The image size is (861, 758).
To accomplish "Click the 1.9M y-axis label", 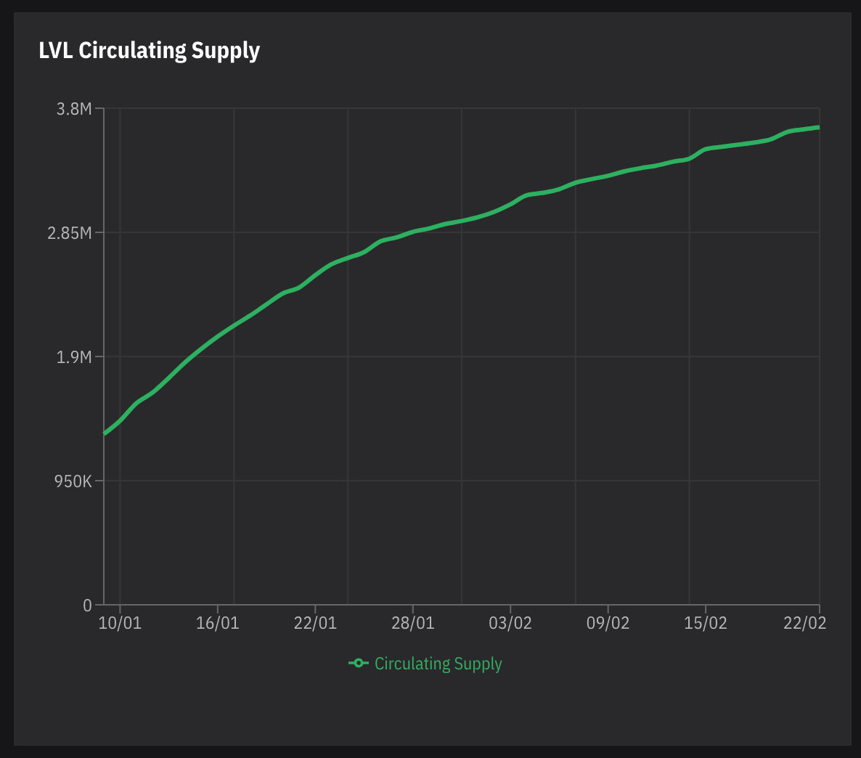I will pyautogui.click(x=74, y=357).
